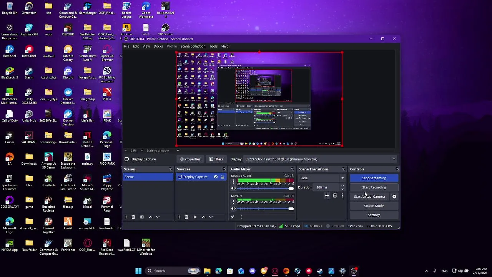492x277 pixels.
Task: Click Start Recording button
Action: coord(374,187)
